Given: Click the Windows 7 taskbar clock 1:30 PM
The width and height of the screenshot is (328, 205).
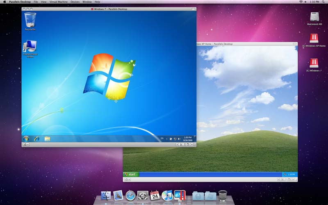Looking at the screenshot, I should point(188,139).
